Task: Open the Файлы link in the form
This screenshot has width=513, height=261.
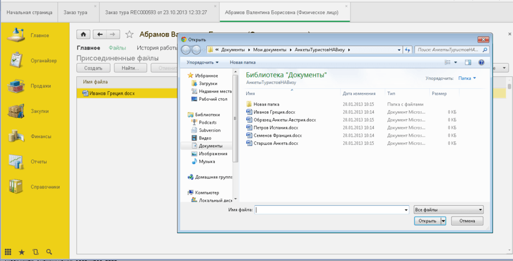Action: coord(117,48)
